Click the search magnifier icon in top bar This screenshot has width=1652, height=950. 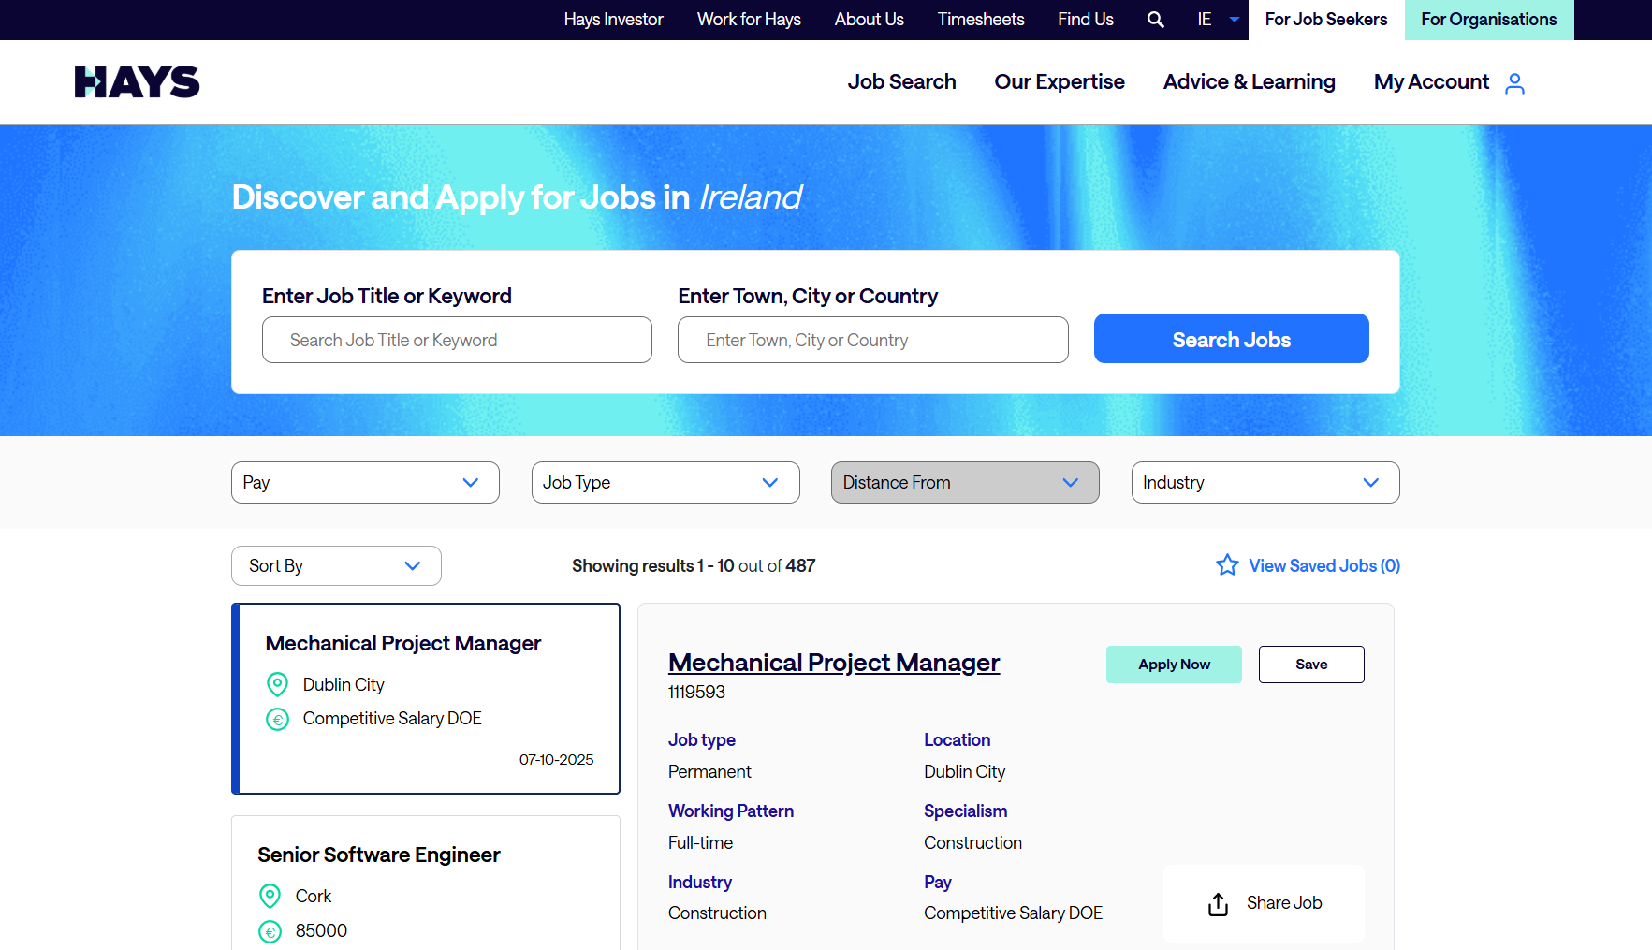click(1156, 20)
